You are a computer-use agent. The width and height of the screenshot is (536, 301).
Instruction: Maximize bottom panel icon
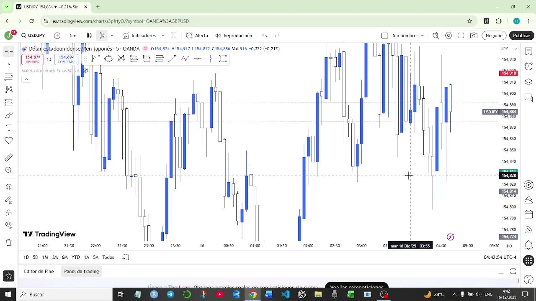(513, 272)
